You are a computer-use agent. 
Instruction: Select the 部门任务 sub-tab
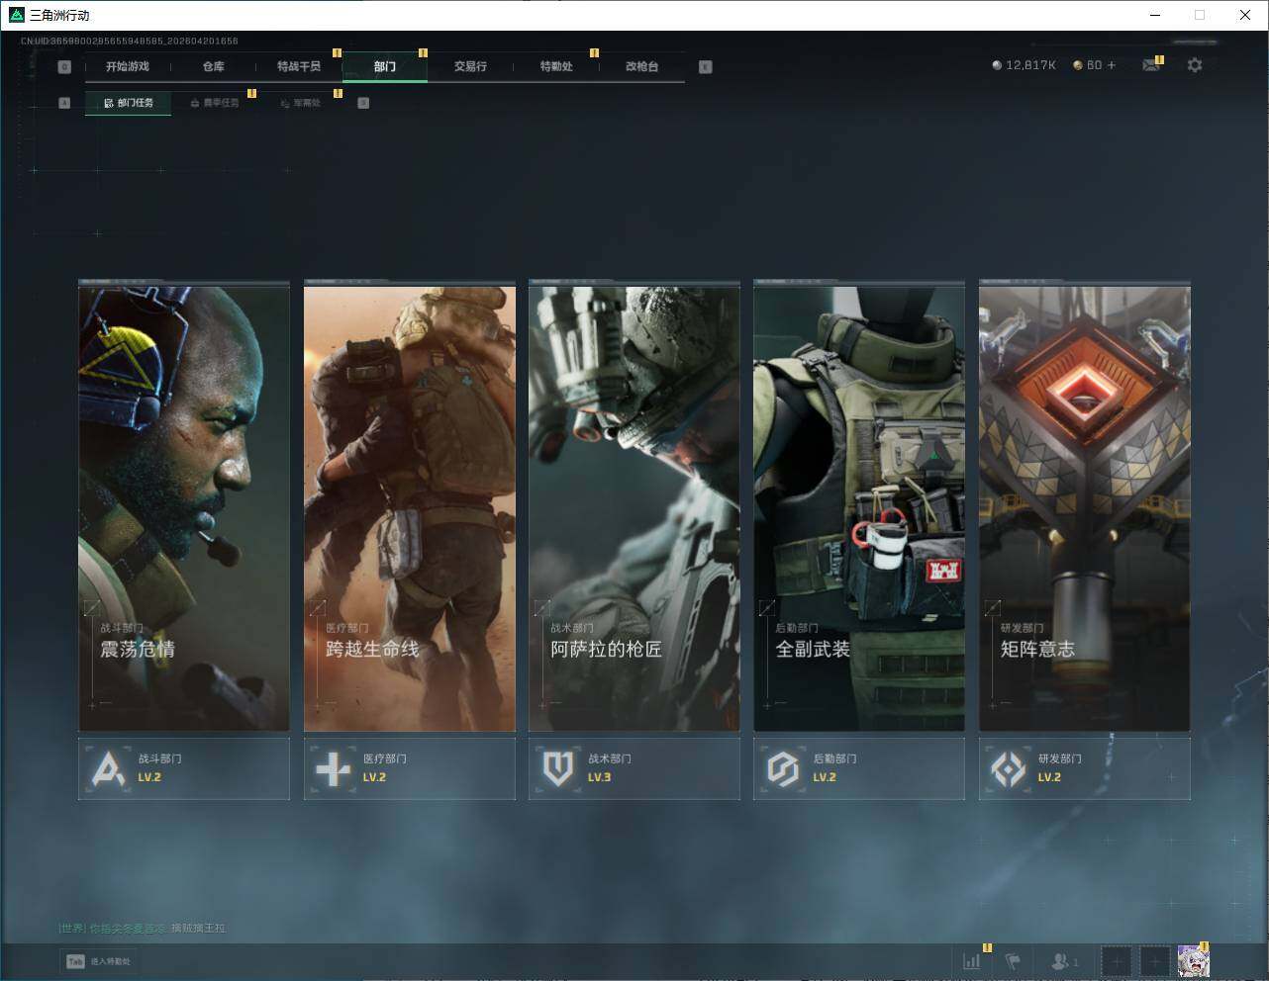pyautogui.click(x=128, y=103)
